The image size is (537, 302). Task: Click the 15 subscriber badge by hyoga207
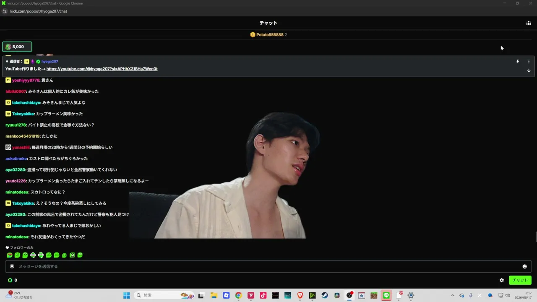(26, 61)
